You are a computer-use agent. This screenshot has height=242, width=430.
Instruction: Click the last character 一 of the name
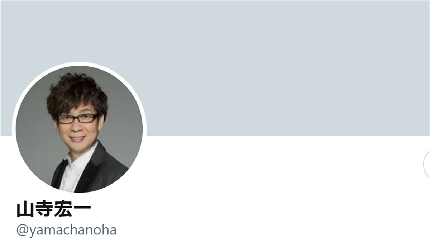(82, 210)
